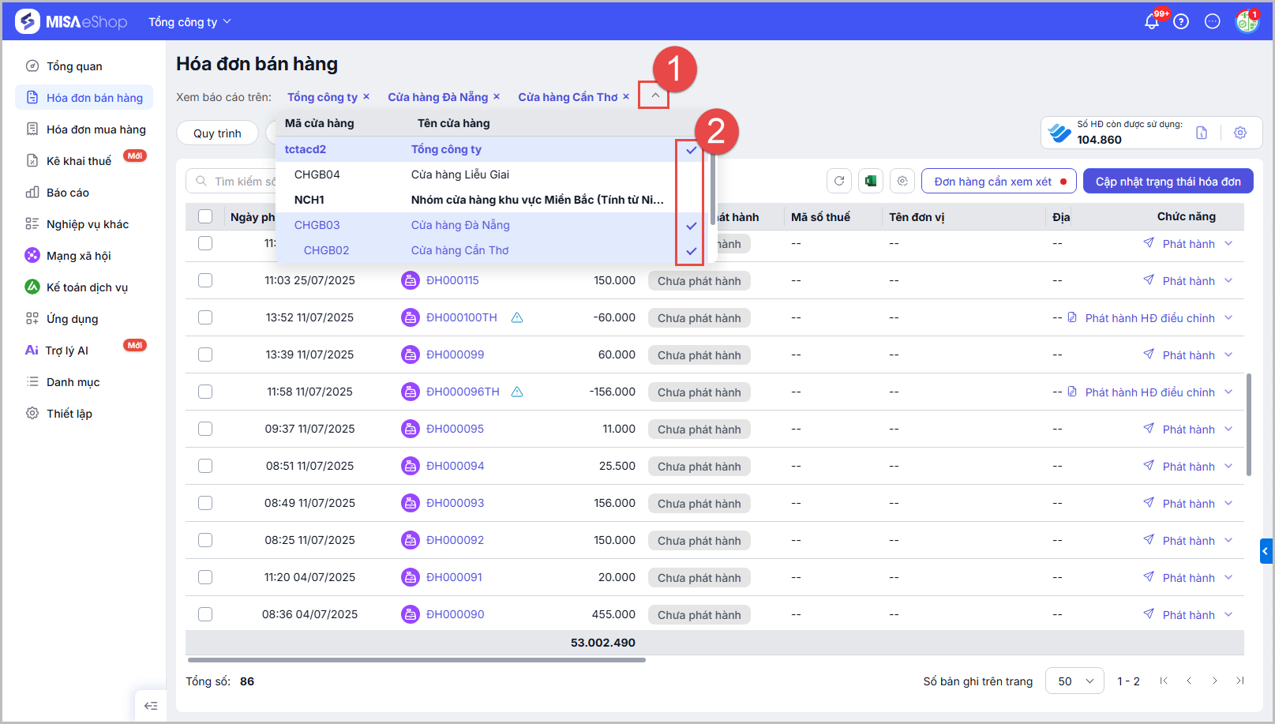Remove the Cửa hàng Đà Nẵng filter tag
Screen dimensions: 1275x724
pos(497,97)
